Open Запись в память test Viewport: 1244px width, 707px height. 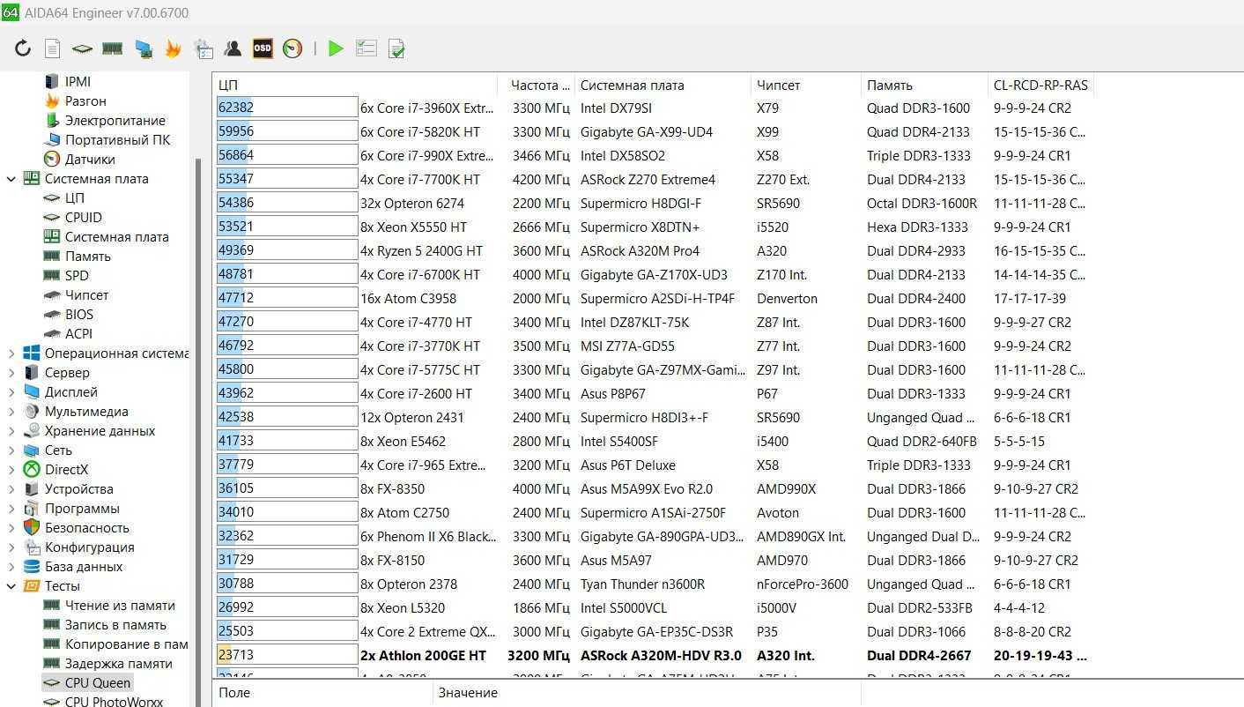coord(115,624)
